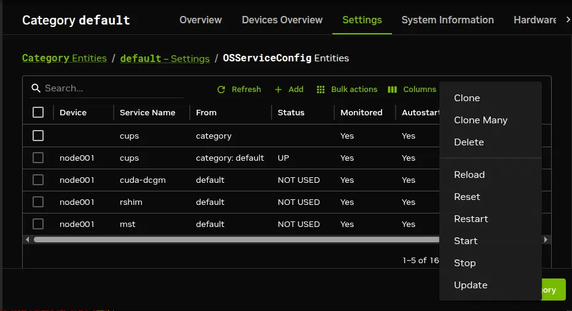This screenshot has width=572, height=311.
Task: Click the Add button label
Action: tap(296, 90)
